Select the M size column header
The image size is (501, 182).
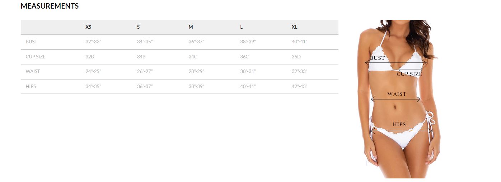click(191, 27)
